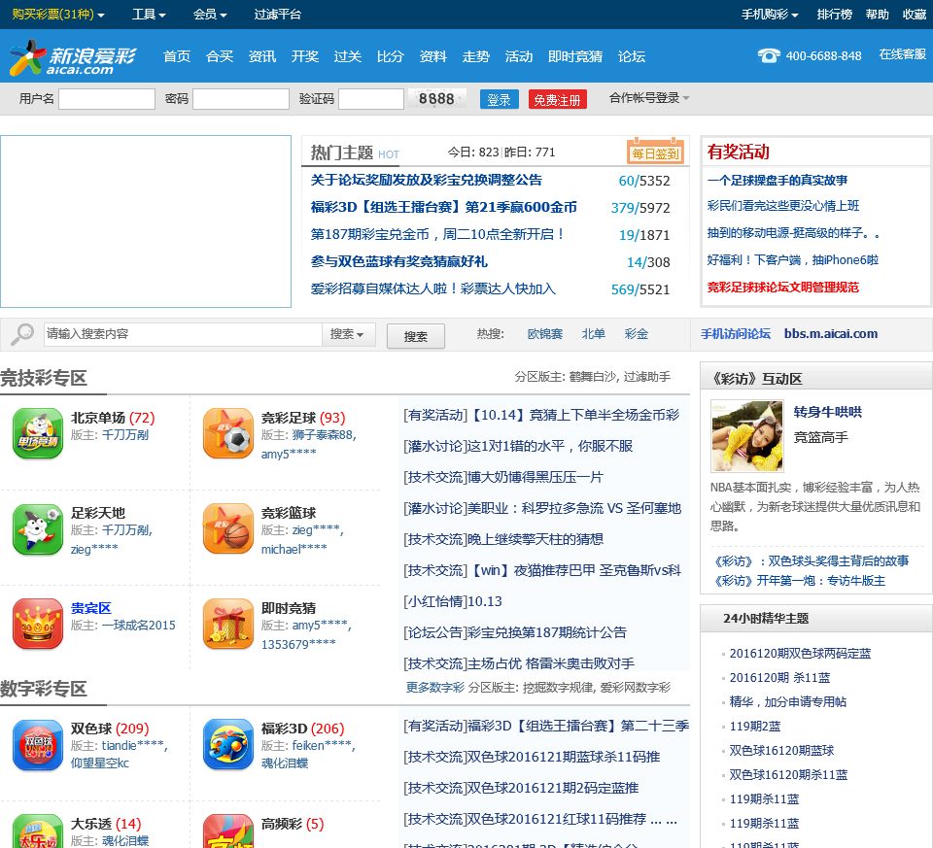Click the blue 登录 button
Screen dimensions: 933x848
[x=500, y=99]
